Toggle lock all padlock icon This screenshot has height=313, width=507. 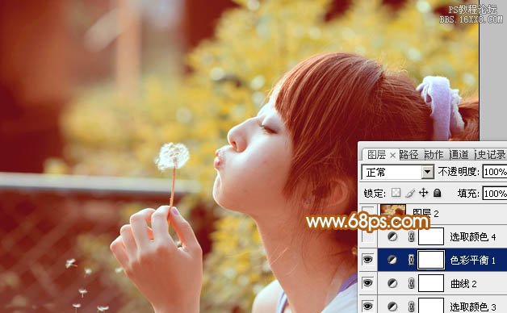tap(437, 193)
